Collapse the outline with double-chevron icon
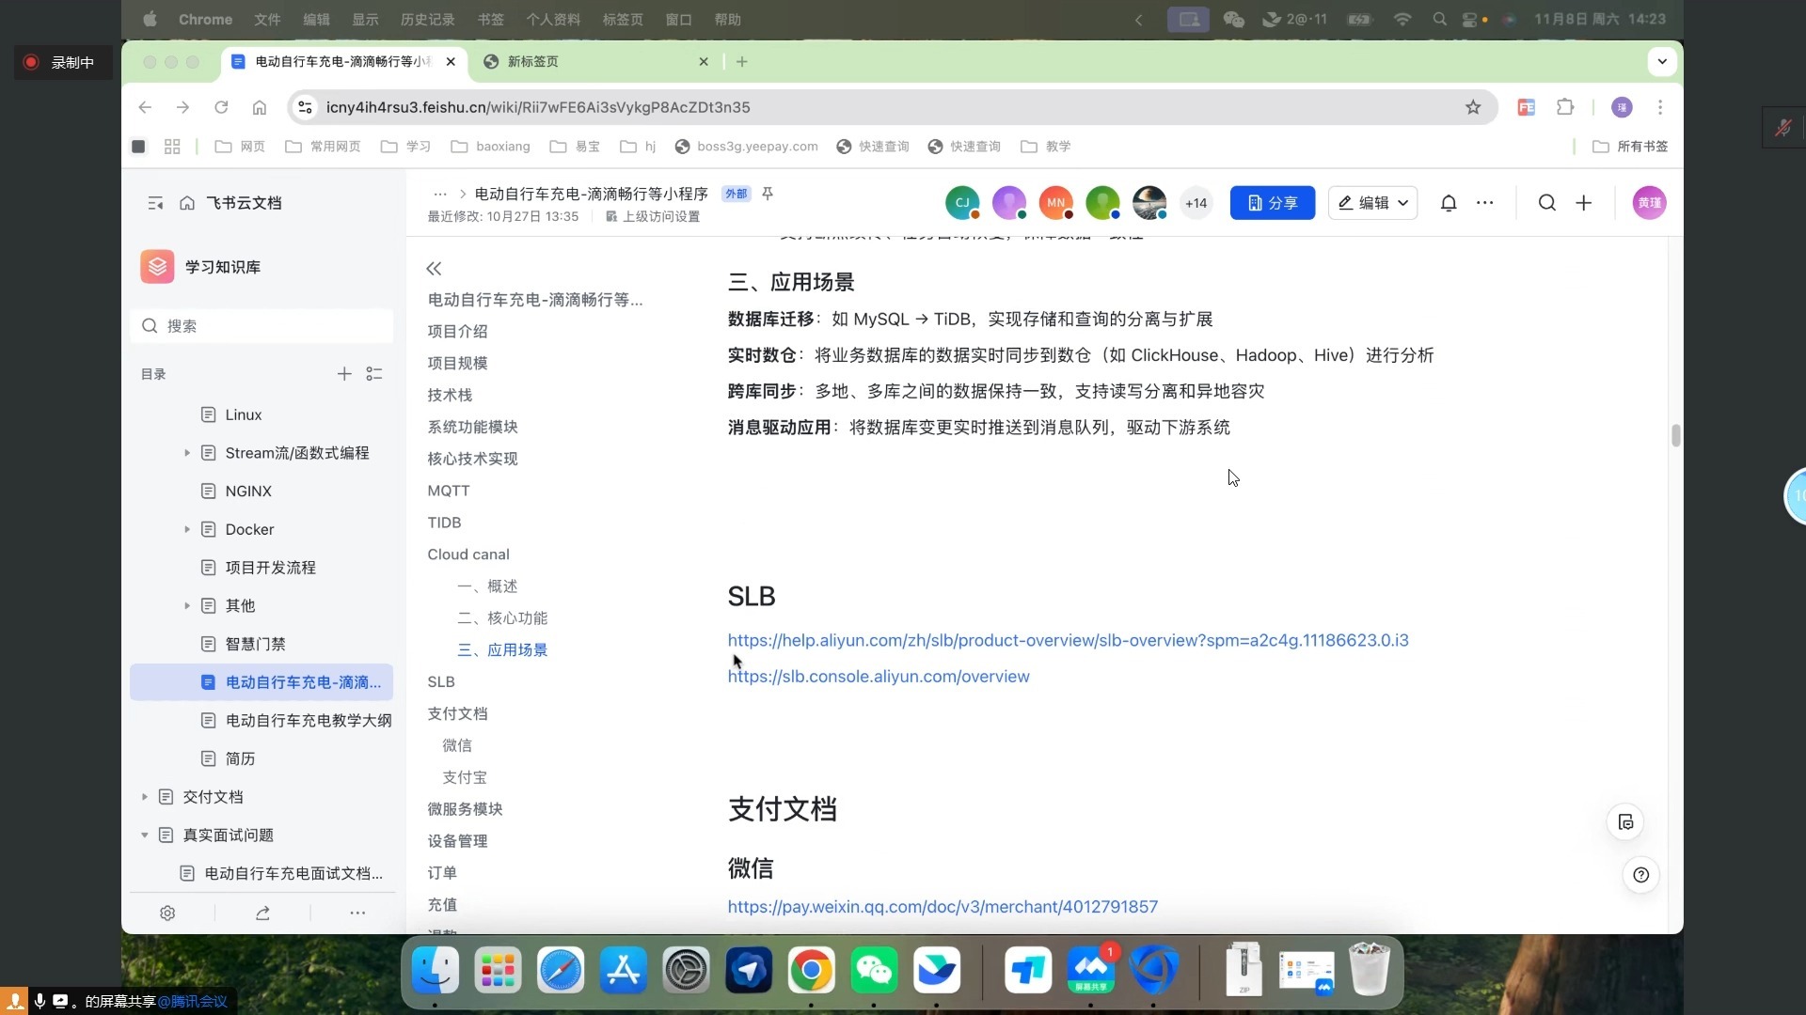1806x1015 pixels. pos(434,269)
